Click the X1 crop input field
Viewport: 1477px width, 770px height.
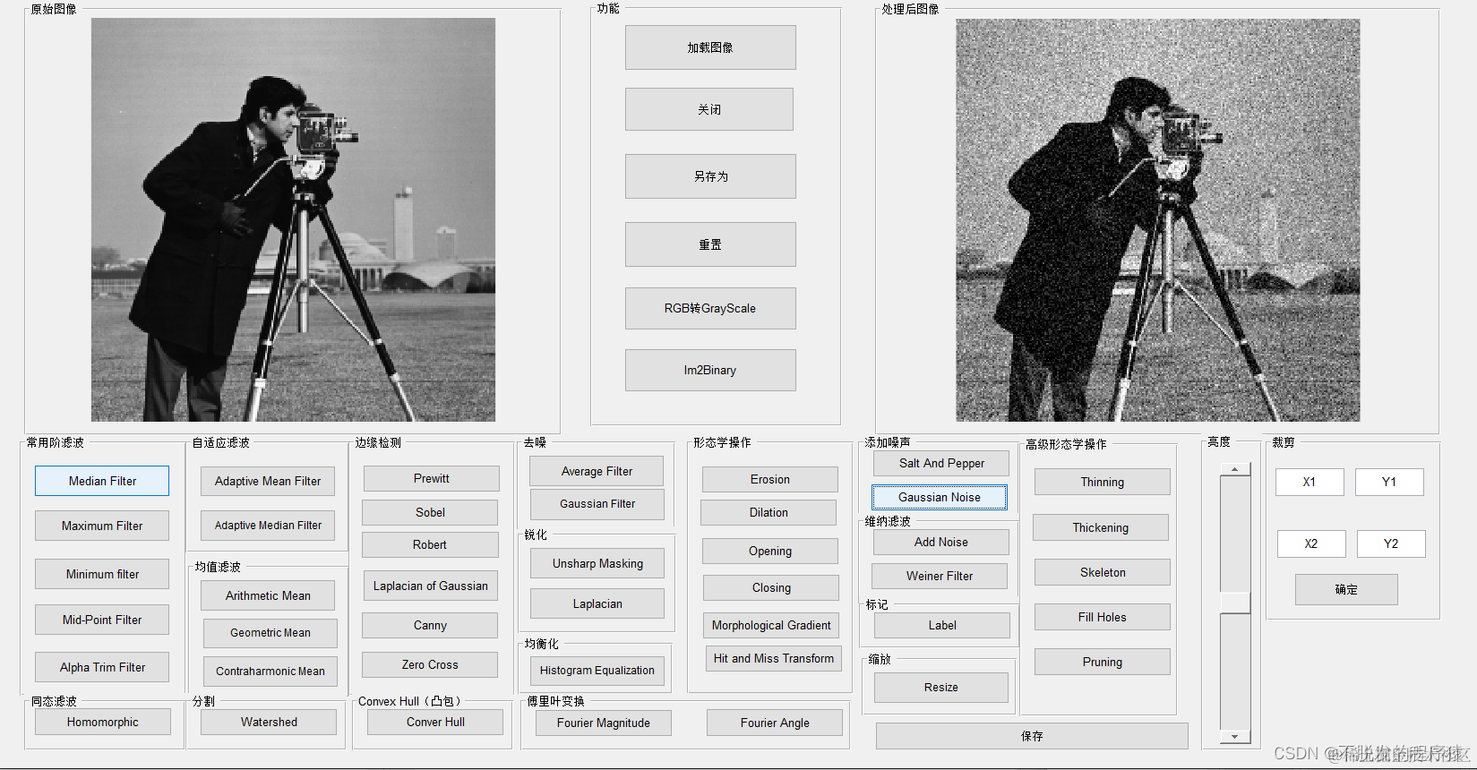pos(1310,482)
